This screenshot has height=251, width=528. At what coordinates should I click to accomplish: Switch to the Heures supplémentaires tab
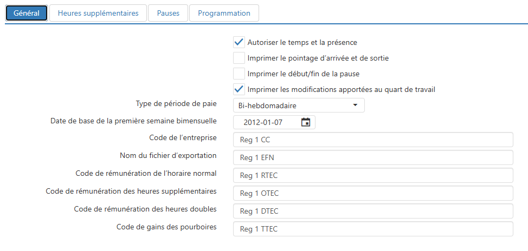[x=98, y=13]
